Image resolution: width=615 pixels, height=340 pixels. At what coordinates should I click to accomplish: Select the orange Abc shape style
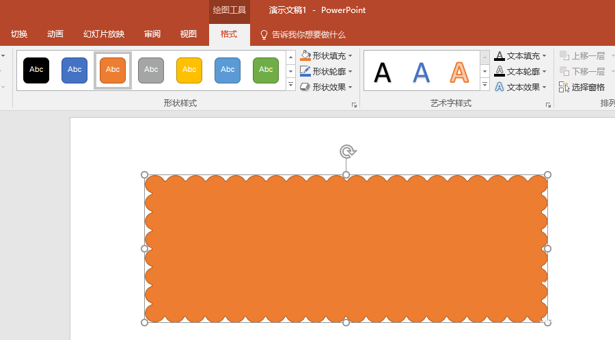[x=113, y=70]
